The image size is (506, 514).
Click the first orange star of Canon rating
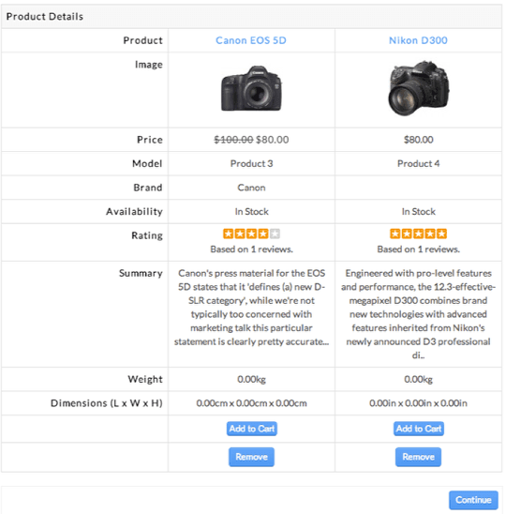tap(229, 234)
